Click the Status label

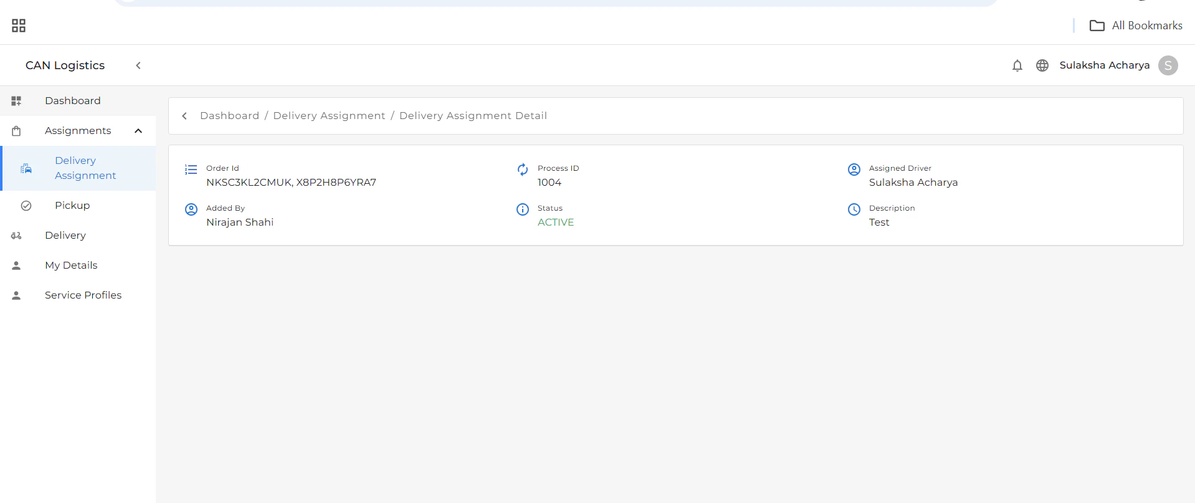[550, 208]
